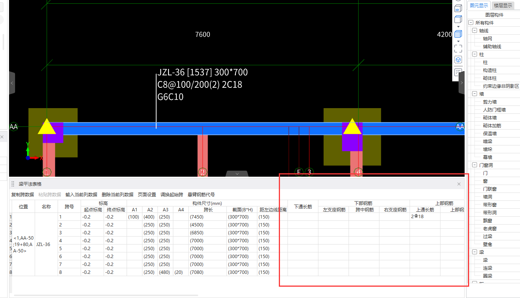Screen dimensions: 520x298
Task: Click the 3D view cube icon
Action: coord(458,8)
